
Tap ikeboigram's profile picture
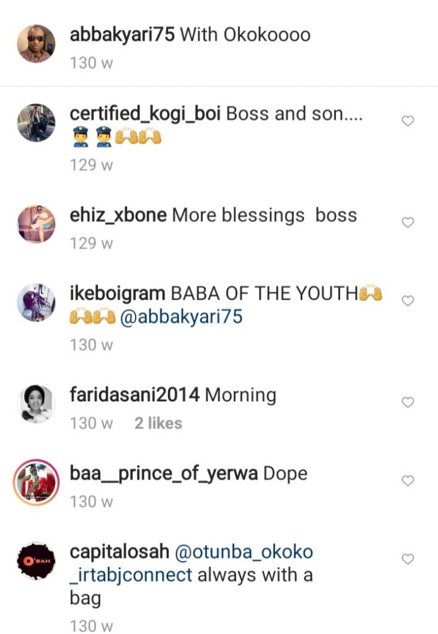pos(36,302)
